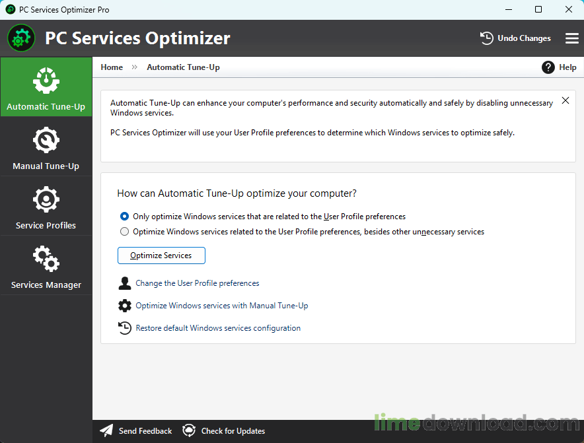Click the person icon beside User Profile preferences

(x=125, y=283)
